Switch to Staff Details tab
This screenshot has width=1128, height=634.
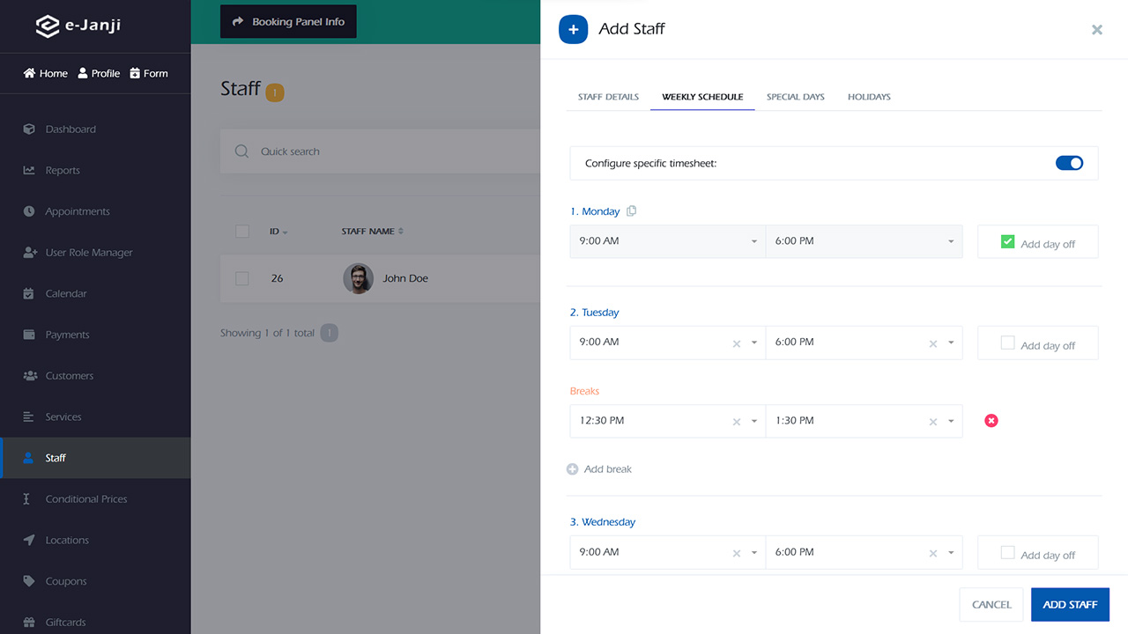(x=608, y=97)
